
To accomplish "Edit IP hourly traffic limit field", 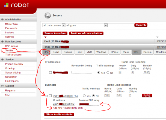I will (120, 72).
